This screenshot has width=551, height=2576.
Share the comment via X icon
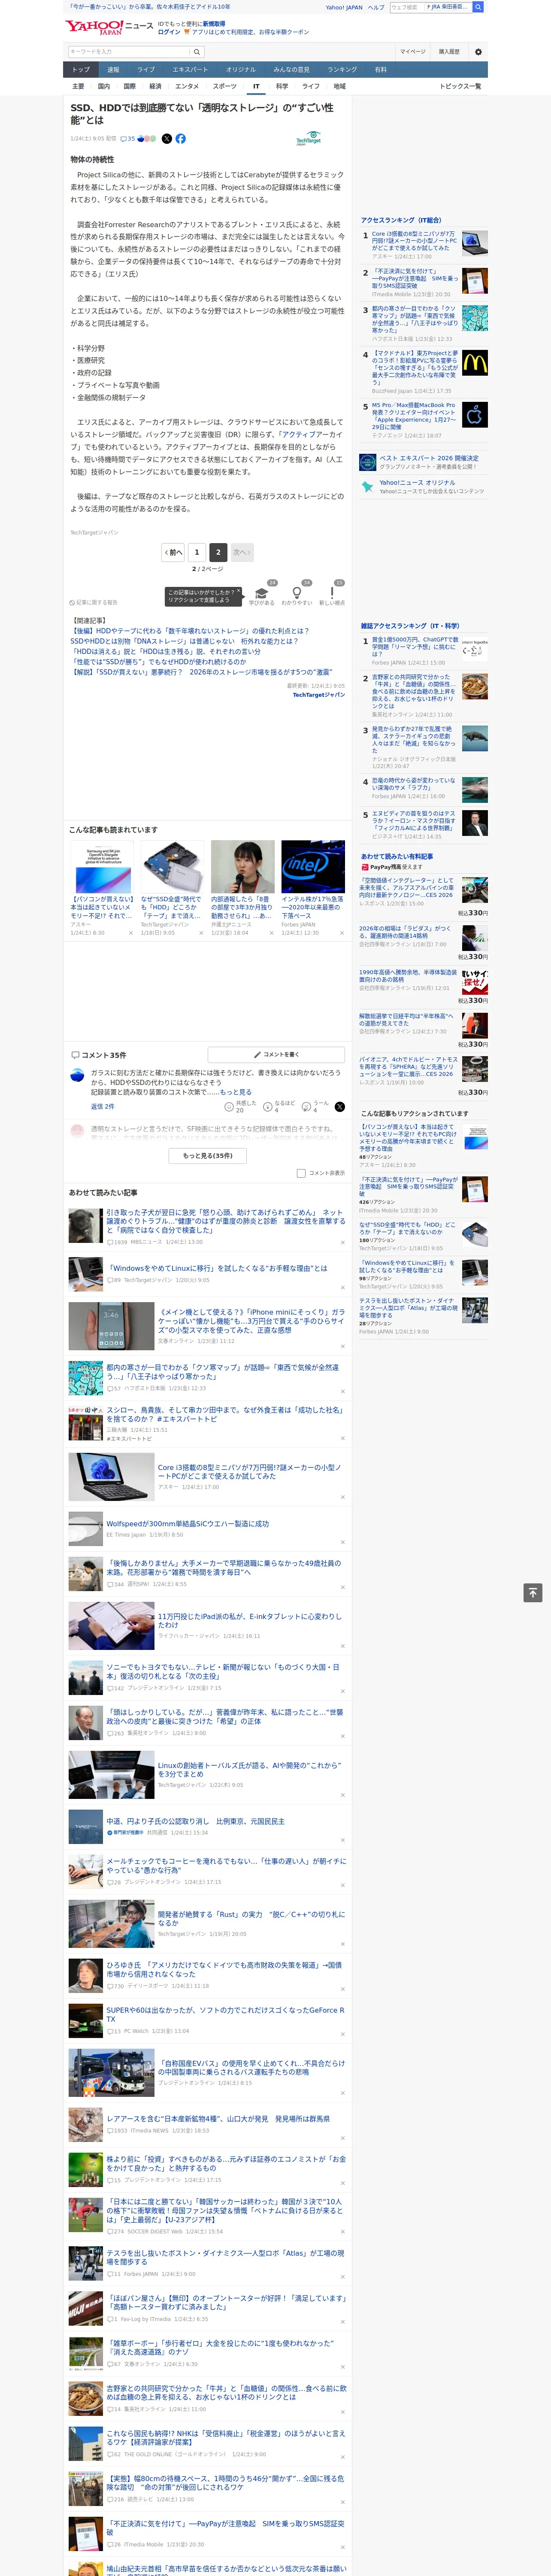[339, 1106]
